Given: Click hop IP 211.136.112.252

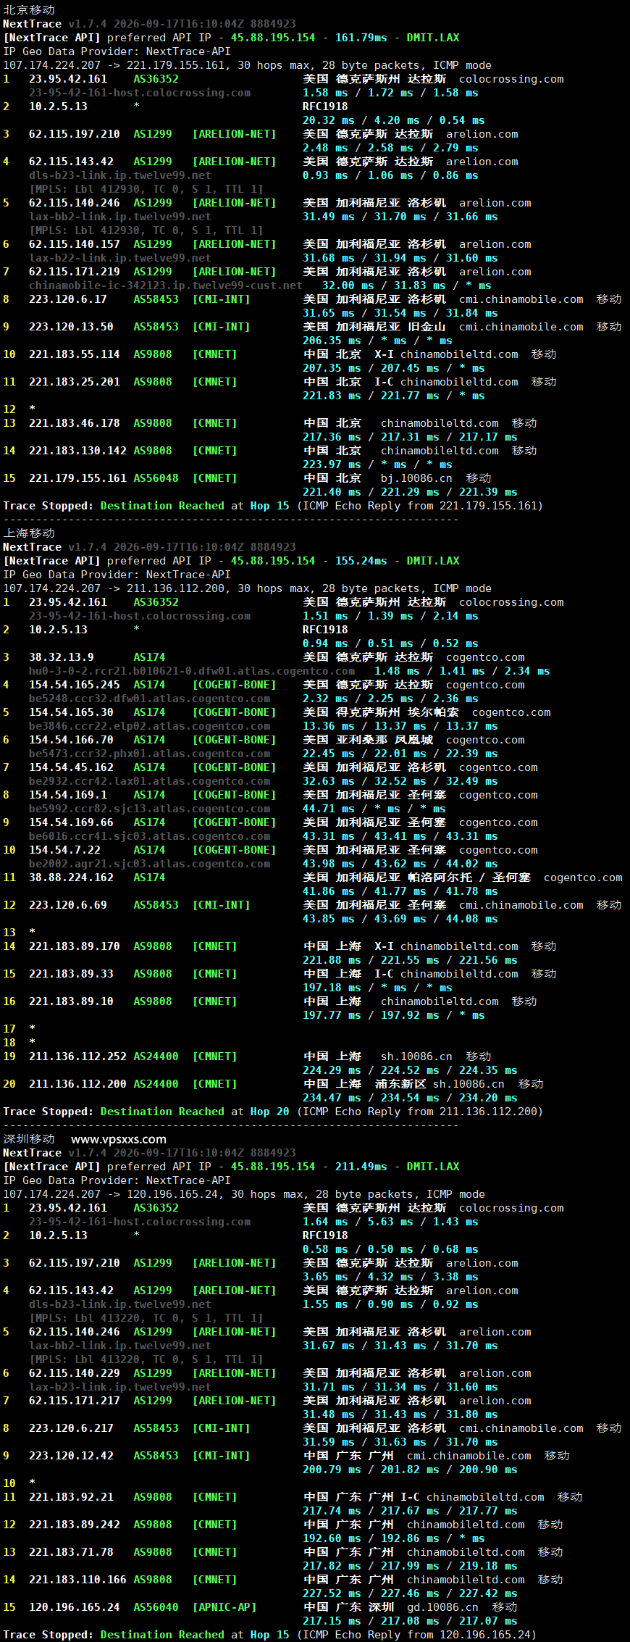Looking at the screenshot, I should [77, 1057].
